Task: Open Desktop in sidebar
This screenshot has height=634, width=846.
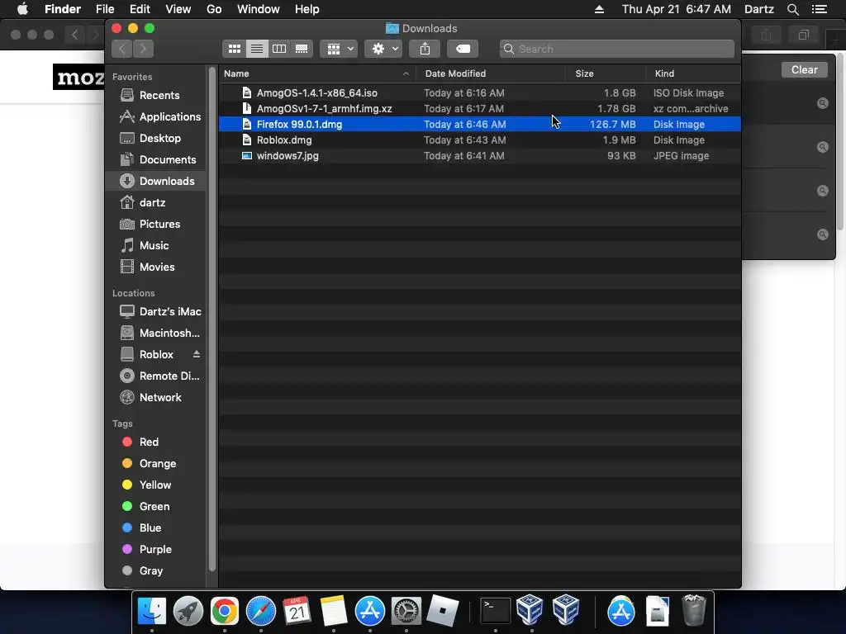Action: coord(156,138)
